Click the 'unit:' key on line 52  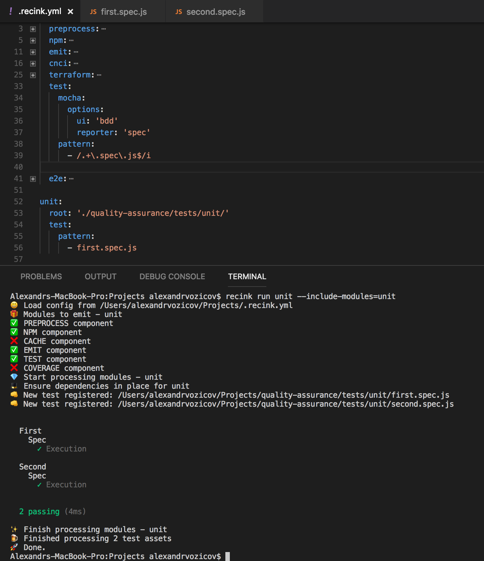[x=51, y=202]
